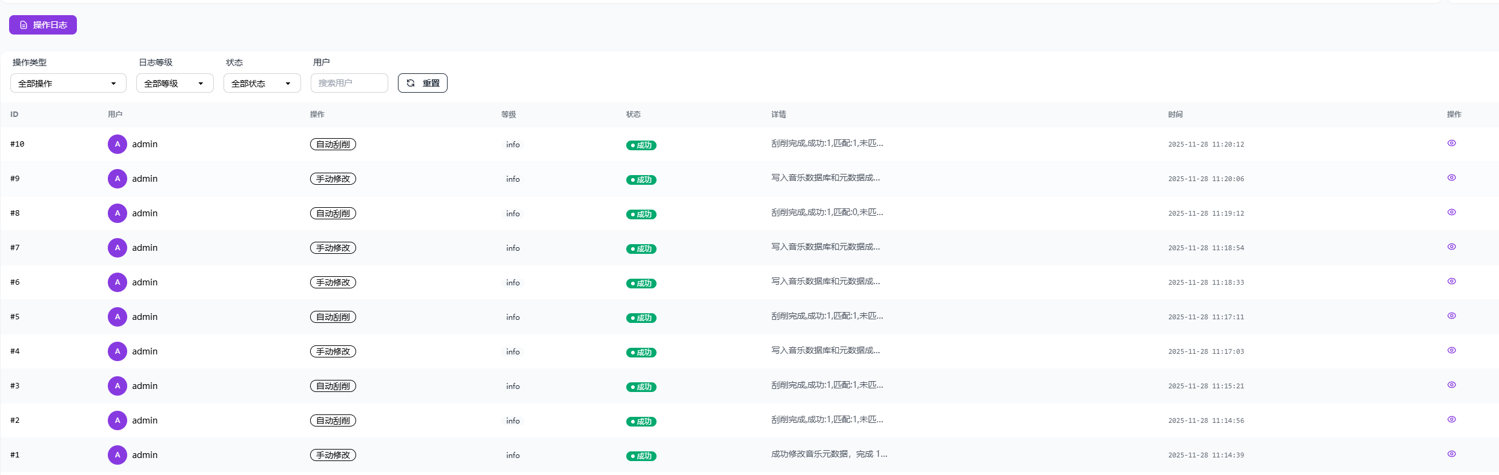1499x475 pixels.
Task: Click admin avatar in row #6
Action: pyautogui.click(x=117, y=282)
